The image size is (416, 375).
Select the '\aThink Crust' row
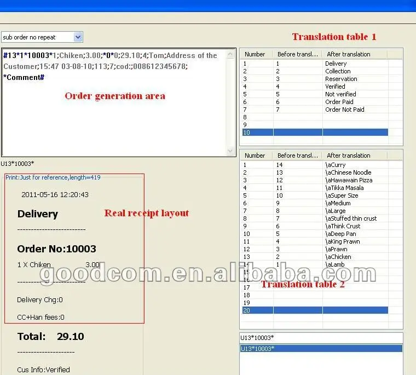315,226
